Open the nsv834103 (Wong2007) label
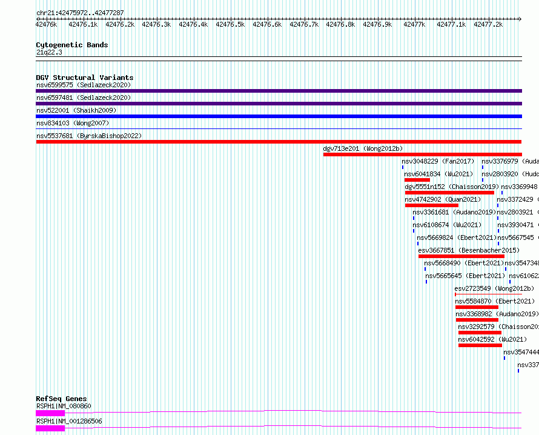This screenshot has width=539, height=435. pyautogui.click(x=73, y=123)
